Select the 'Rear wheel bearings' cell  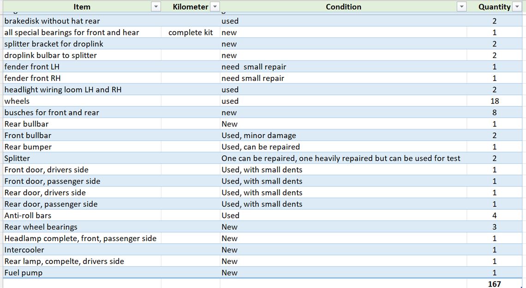(x=41, y=227)
